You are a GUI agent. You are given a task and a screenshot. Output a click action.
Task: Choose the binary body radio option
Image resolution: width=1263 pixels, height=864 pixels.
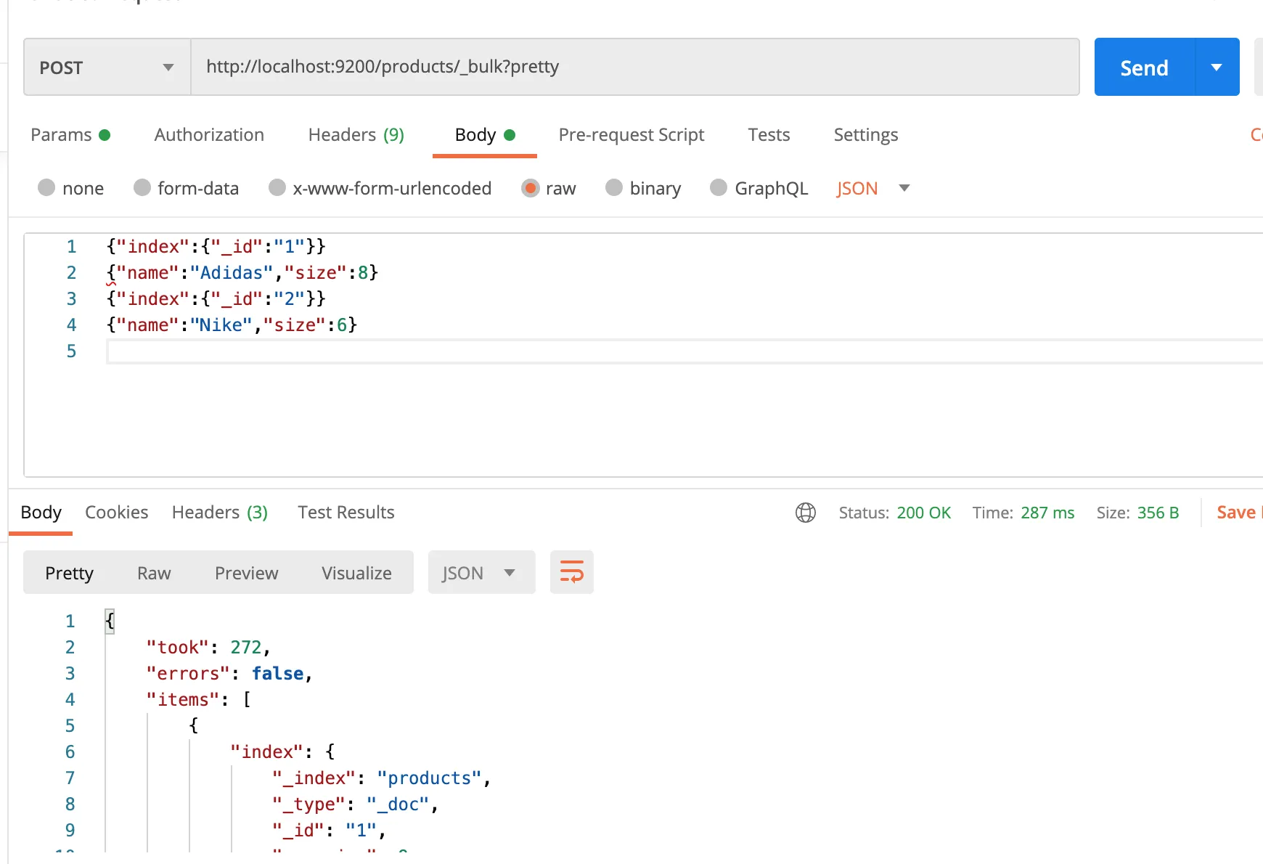[614, 189]
